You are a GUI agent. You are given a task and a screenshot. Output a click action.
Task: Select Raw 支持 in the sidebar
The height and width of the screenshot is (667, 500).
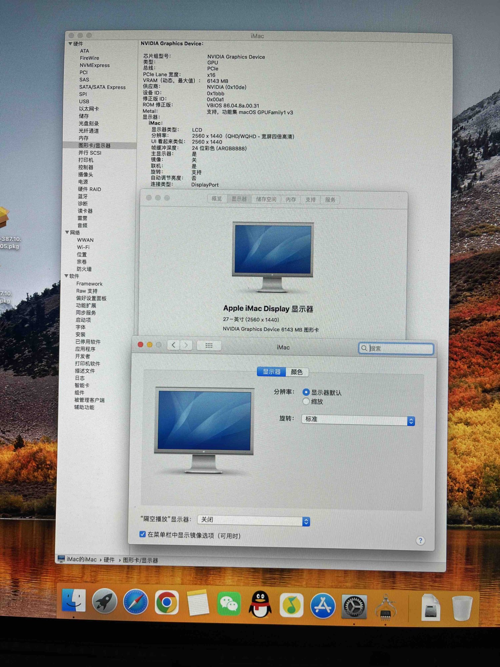tap(87, 291)
